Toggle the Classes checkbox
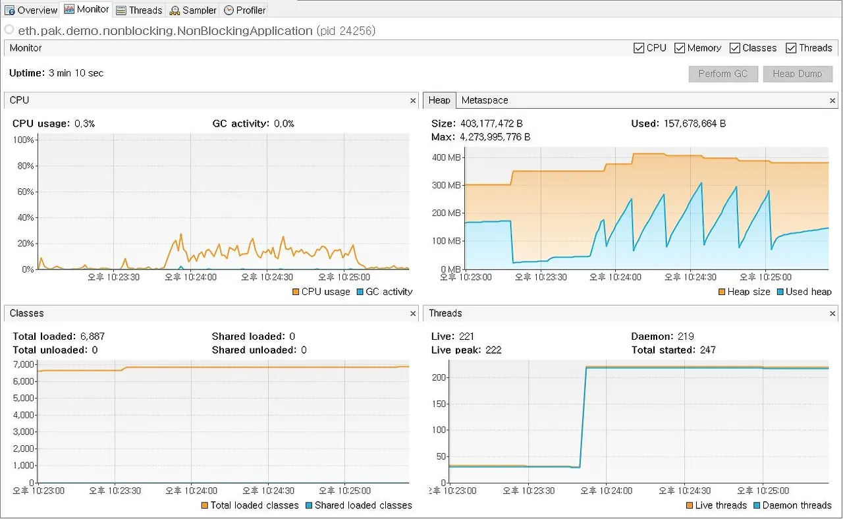 click(734, 48)
